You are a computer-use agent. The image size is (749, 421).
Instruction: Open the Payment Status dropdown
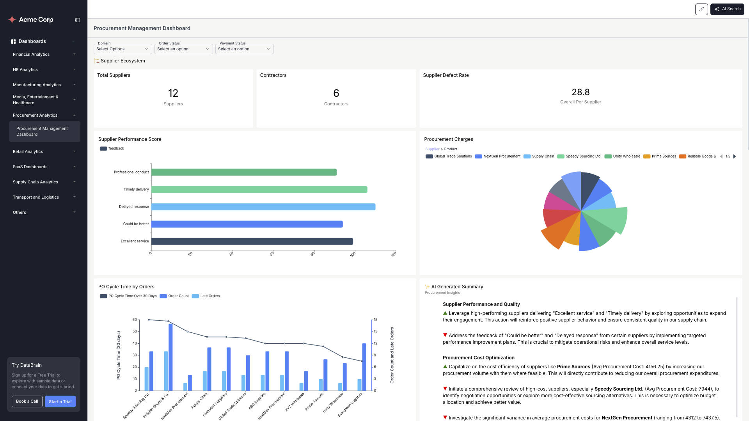(245, 49)
